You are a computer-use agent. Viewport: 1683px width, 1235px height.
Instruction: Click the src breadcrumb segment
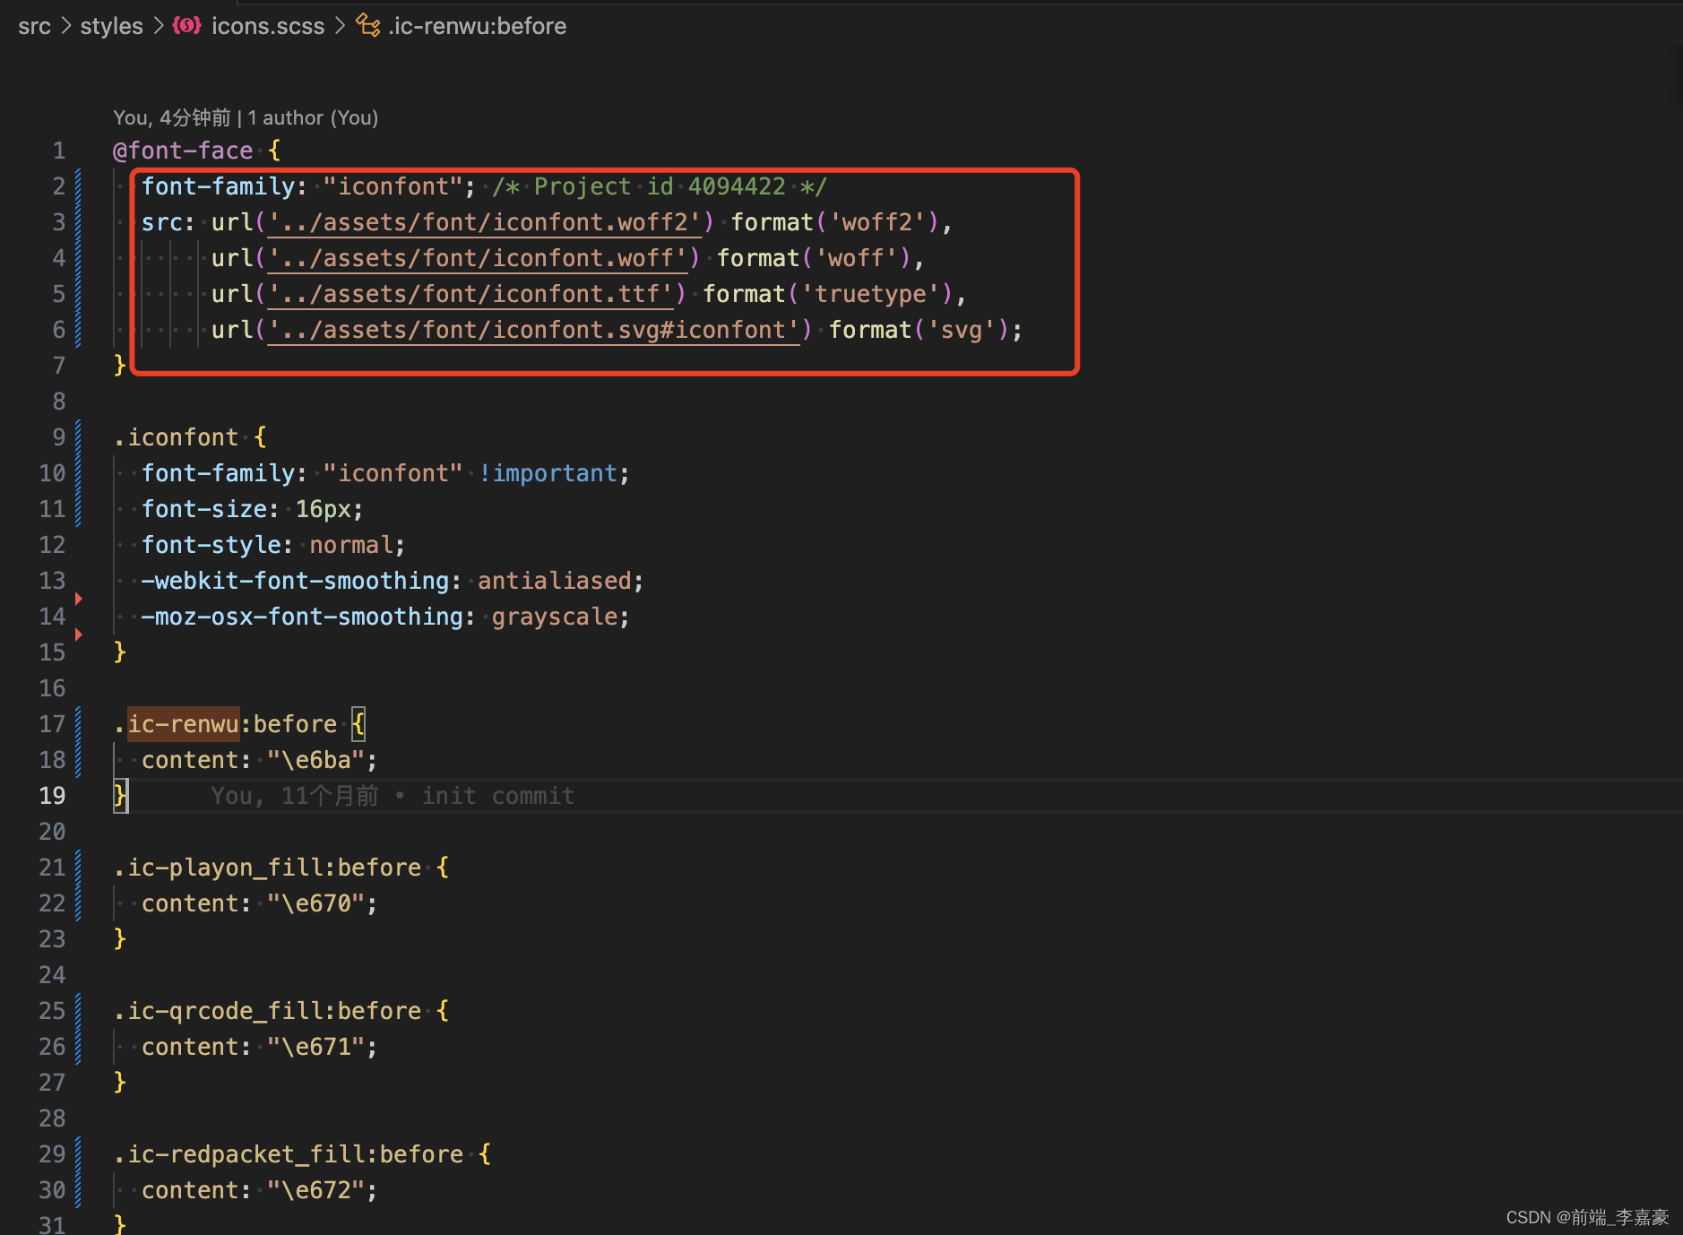pyautogui.click(x=34, y=26)
